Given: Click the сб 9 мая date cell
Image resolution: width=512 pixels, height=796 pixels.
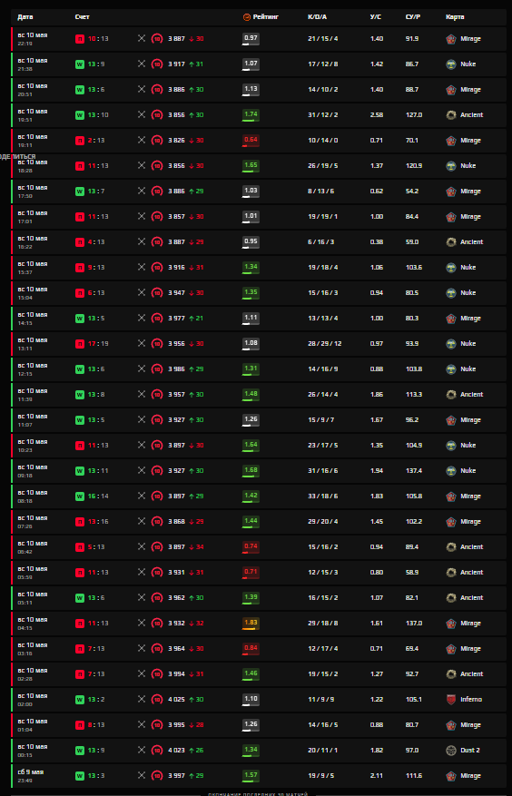Looking at the screenshot, I should coord(31,775).
